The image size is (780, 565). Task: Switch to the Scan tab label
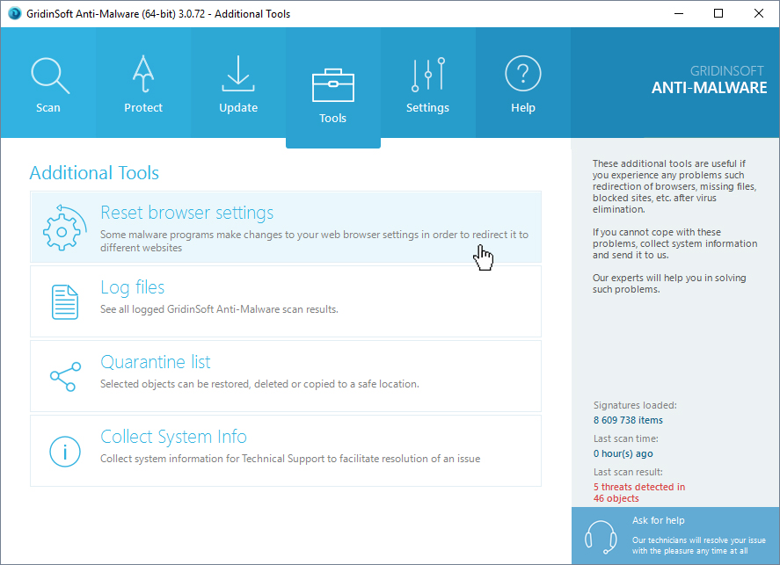(48, 108)
